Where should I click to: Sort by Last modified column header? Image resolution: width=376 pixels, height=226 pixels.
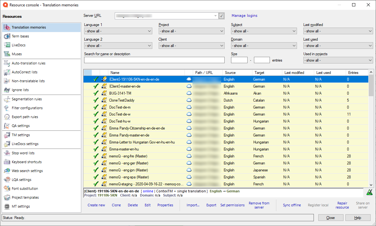[298, 73]
